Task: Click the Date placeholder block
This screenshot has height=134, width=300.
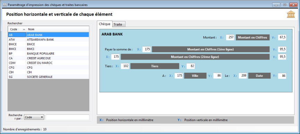Action: pos(259,75)
